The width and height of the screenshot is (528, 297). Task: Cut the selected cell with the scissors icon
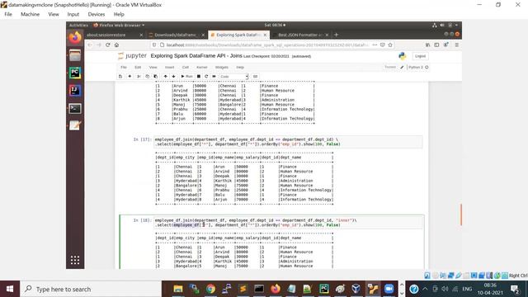139,77
